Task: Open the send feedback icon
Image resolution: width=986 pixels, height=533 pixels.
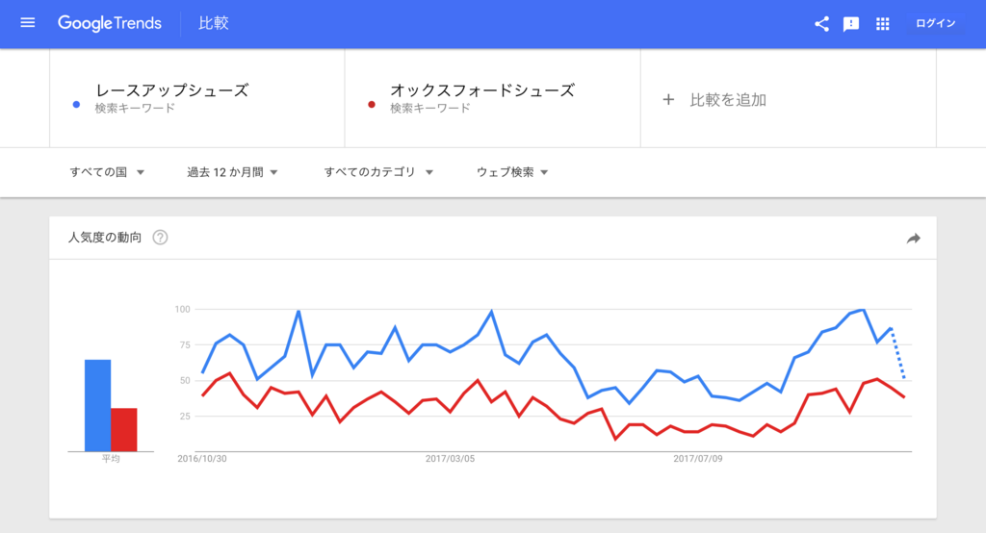Action: 851,24
